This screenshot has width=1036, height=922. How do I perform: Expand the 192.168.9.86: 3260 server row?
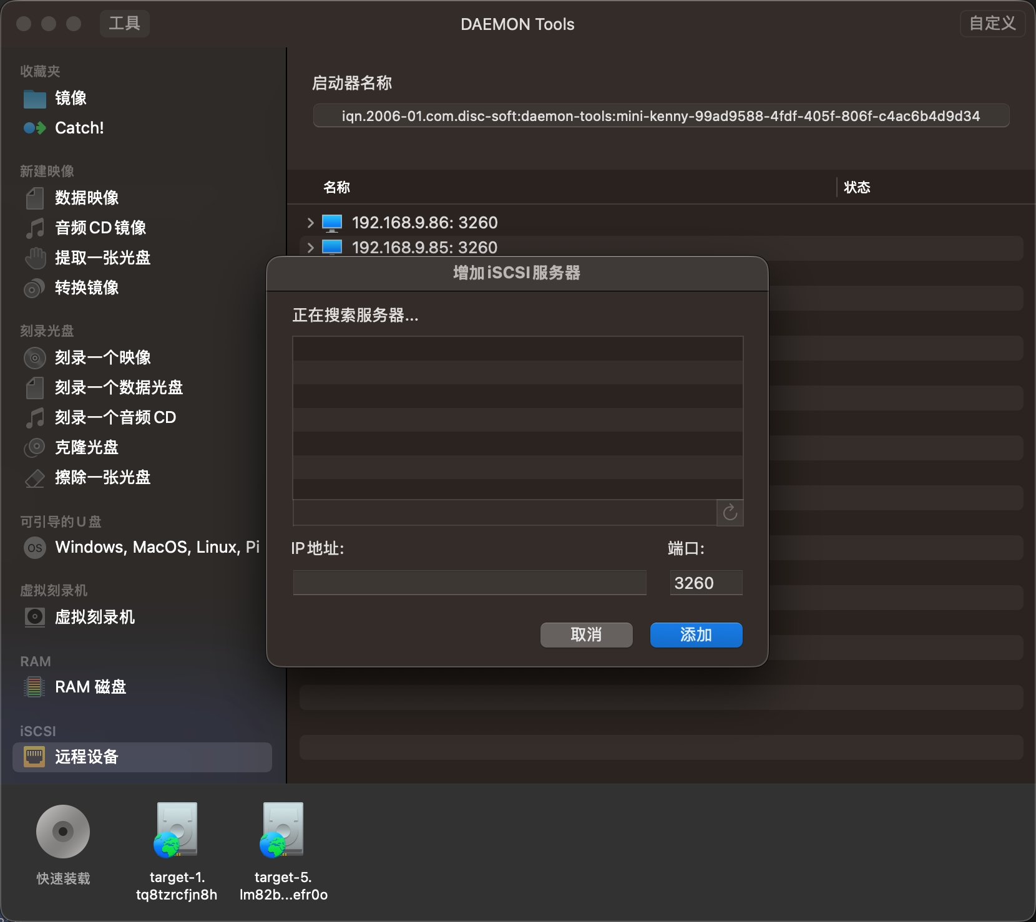pos(310,223)
